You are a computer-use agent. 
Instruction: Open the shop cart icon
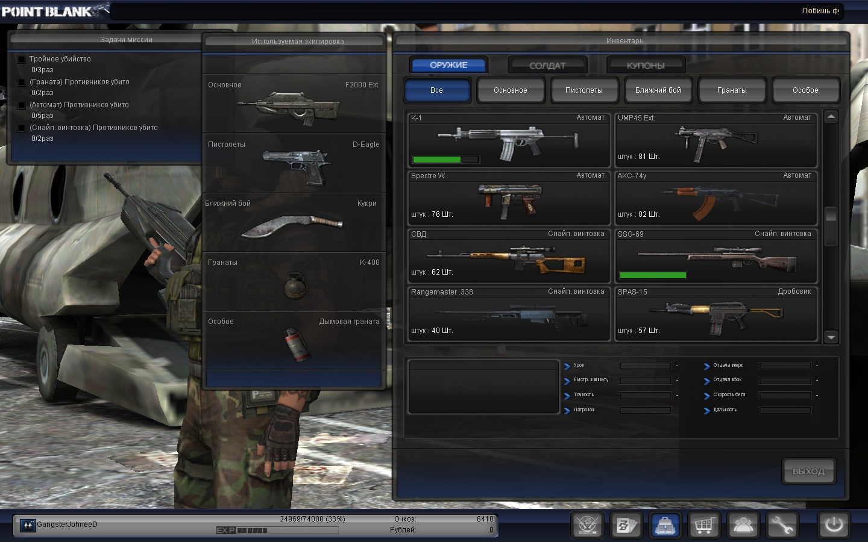point(704,525)
